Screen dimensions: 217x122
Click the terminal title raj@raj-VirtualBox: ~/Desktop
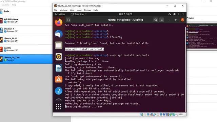point(125,20)
